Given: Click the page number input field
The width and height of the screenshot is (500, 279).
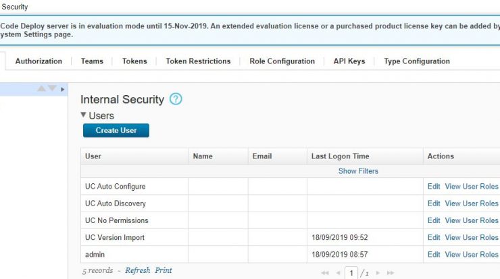Looking at the screenshot, I should pos(351,273).
